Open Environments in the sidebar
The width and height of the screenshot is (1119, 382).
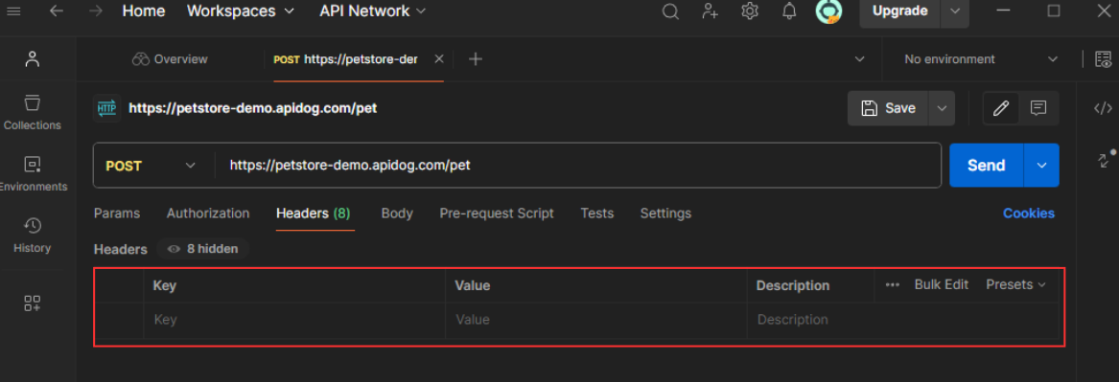click(x=32, y=174)
